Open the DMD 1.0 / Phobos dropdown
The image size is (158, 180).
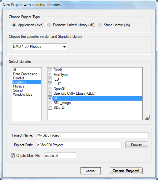point(40,47)
